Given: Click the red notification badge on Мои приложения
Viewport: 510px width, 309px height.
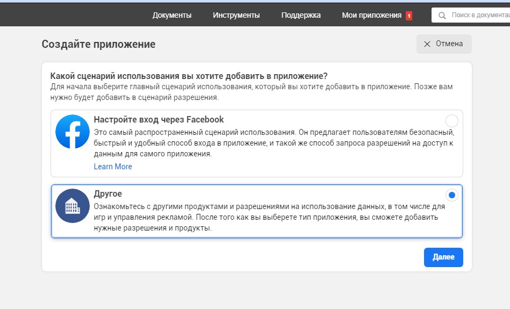Looking at the screenshot, I should click(409, 16).
